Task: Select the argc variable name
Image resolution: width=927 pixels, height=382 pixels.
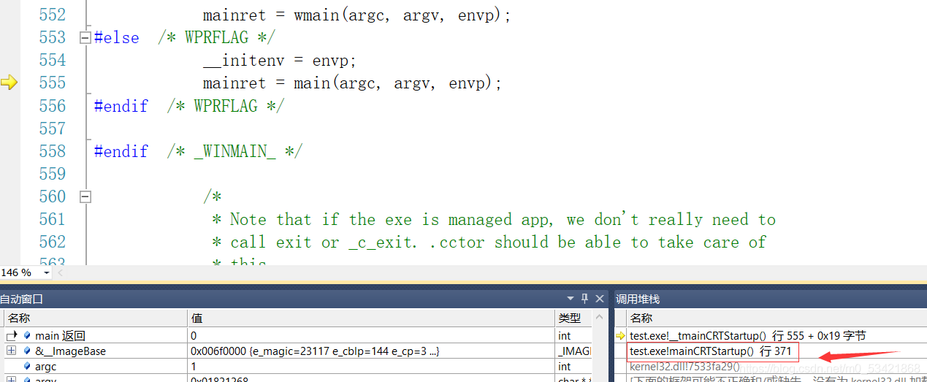Action: [45, 367]
